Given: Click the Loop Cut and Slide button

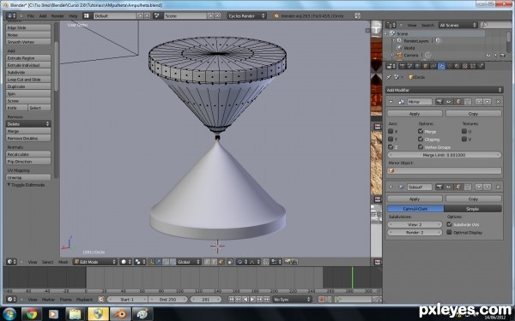Looking at the screenshot, I should click(x=28, y=80).
